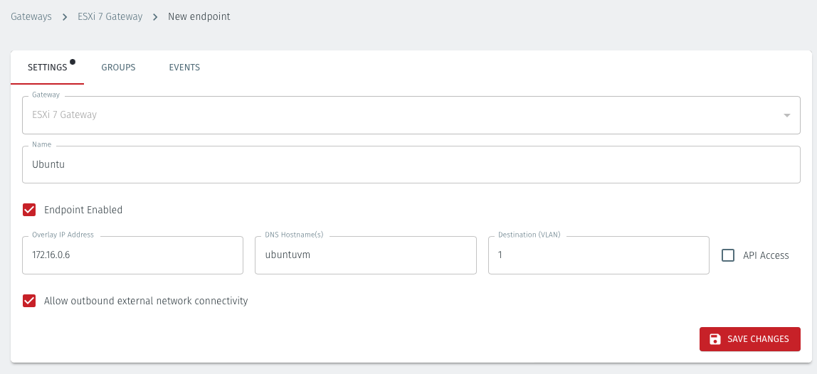The width and height of the screenshot is (817, 374).
Task: Uncheck Allow outbound external network connectivity
Action: point(29,301)
